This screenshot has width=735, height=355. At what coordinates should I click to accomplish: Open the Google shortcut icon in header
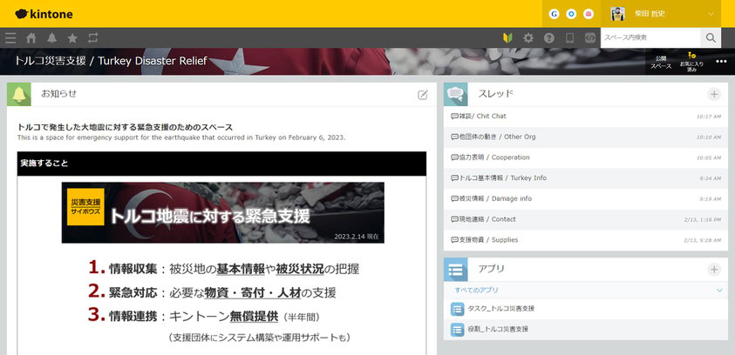pyautogui.click(x=554, y=14)
